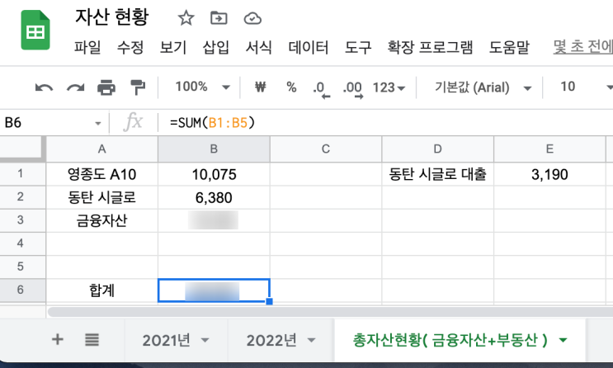Open the last edit history link
Screen dimensions: 613x368
pyautogui.click(x=583, y=47)
